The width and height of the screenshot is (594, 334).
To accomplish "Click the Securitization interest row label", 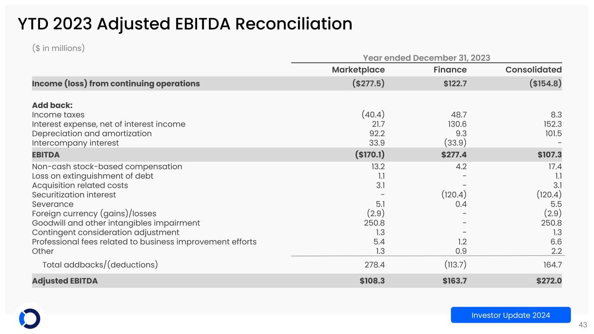I will (74, 194).
